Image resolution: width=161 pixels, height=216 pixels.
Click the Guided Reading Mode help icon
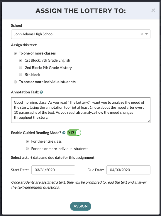pos(64,133)
